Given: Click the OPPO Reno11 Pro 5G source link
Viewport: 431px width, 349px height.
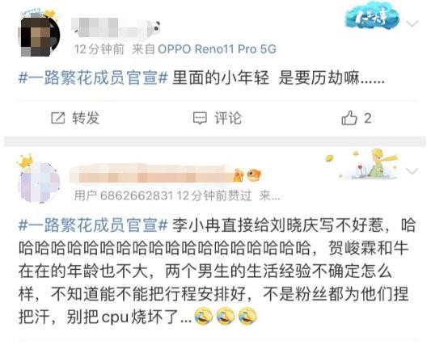Looking at the screenshot, I should [x=217, y=49].
